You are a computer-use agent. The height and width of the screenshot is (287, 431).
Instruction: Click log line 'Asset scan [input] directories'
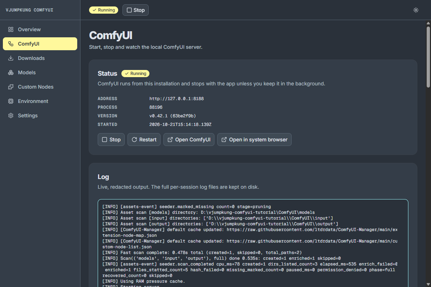tap(218, 218)
